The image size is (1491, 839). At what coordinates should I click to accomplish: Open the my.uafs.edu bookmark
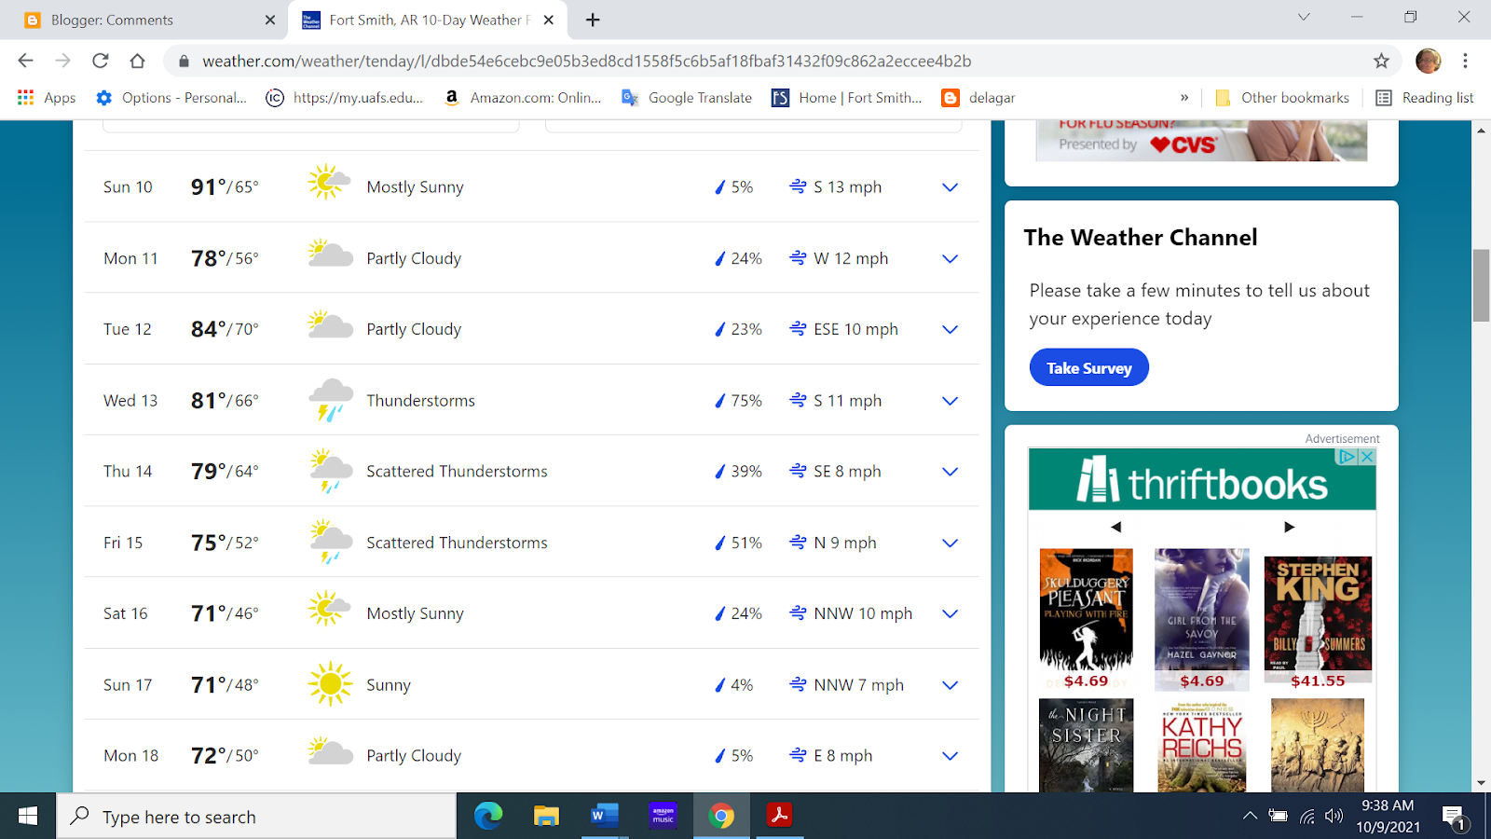pyautogui.click(x=344, y=98)
